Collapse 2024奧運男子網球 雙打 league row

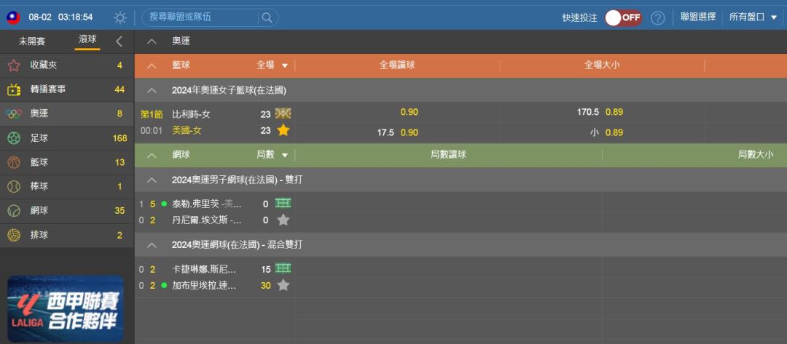152,180
